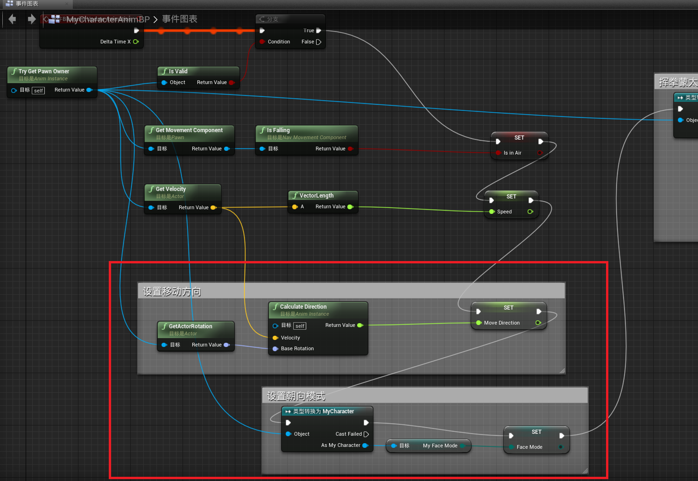Click the breadcrumb chevron after MyCharacterAnimBP
The height and width of the screenshot is (481, 698).
155,19
